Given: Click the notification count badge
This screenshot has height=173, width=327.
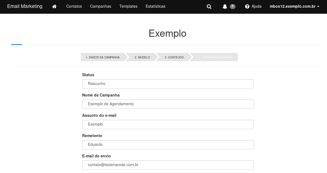Looking at the screenshot, I should point(233,6).
